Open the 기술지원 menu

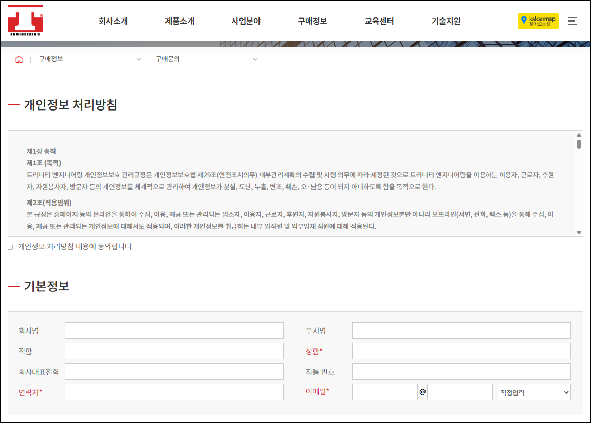(446, 21)
